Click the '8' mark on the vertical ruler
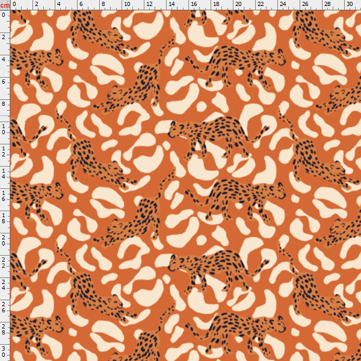The width and height of the screenshot is (361, 361). (4, 104)
